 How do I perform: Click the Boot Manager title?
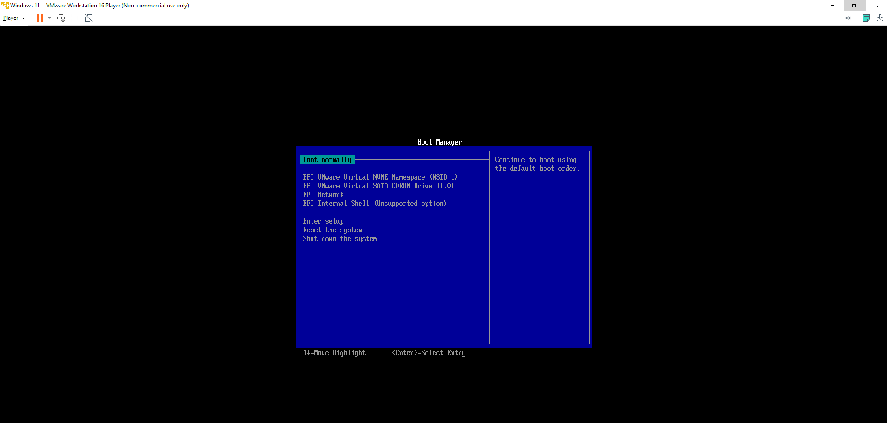pos(440,142)
